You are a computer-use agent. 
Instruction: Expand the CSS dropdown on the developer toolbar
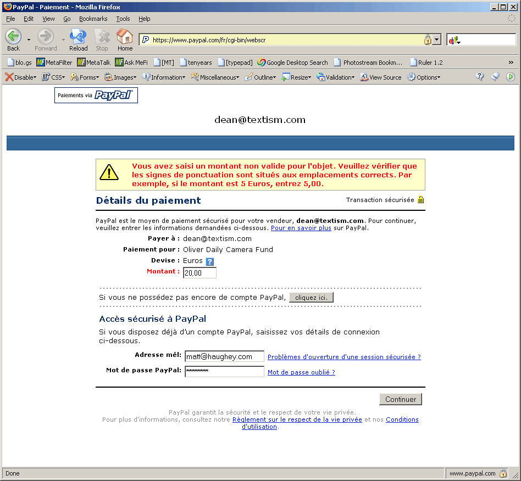coord(53,77)
